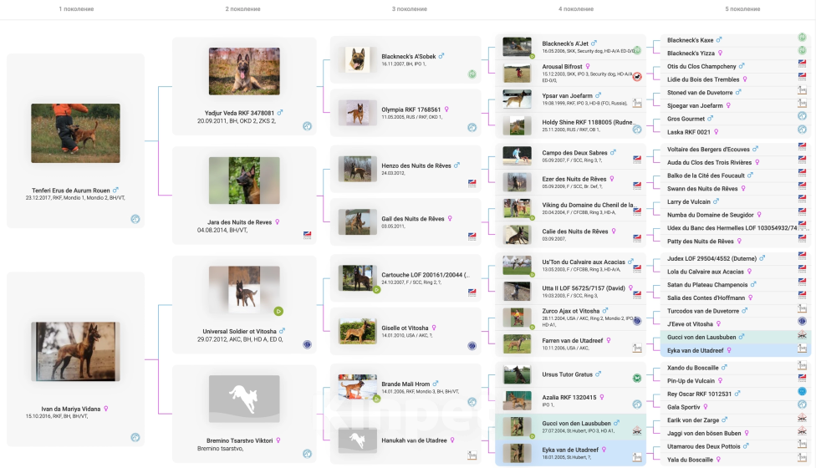Click female symbol next to Ivan da Mariya Vidana
The image size is (816, 468).
pyautogui.click(x=106, y=408)
